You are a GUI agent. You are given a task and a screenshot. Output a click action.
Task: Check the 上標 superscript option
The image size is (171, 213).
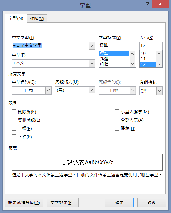[14, 128]
